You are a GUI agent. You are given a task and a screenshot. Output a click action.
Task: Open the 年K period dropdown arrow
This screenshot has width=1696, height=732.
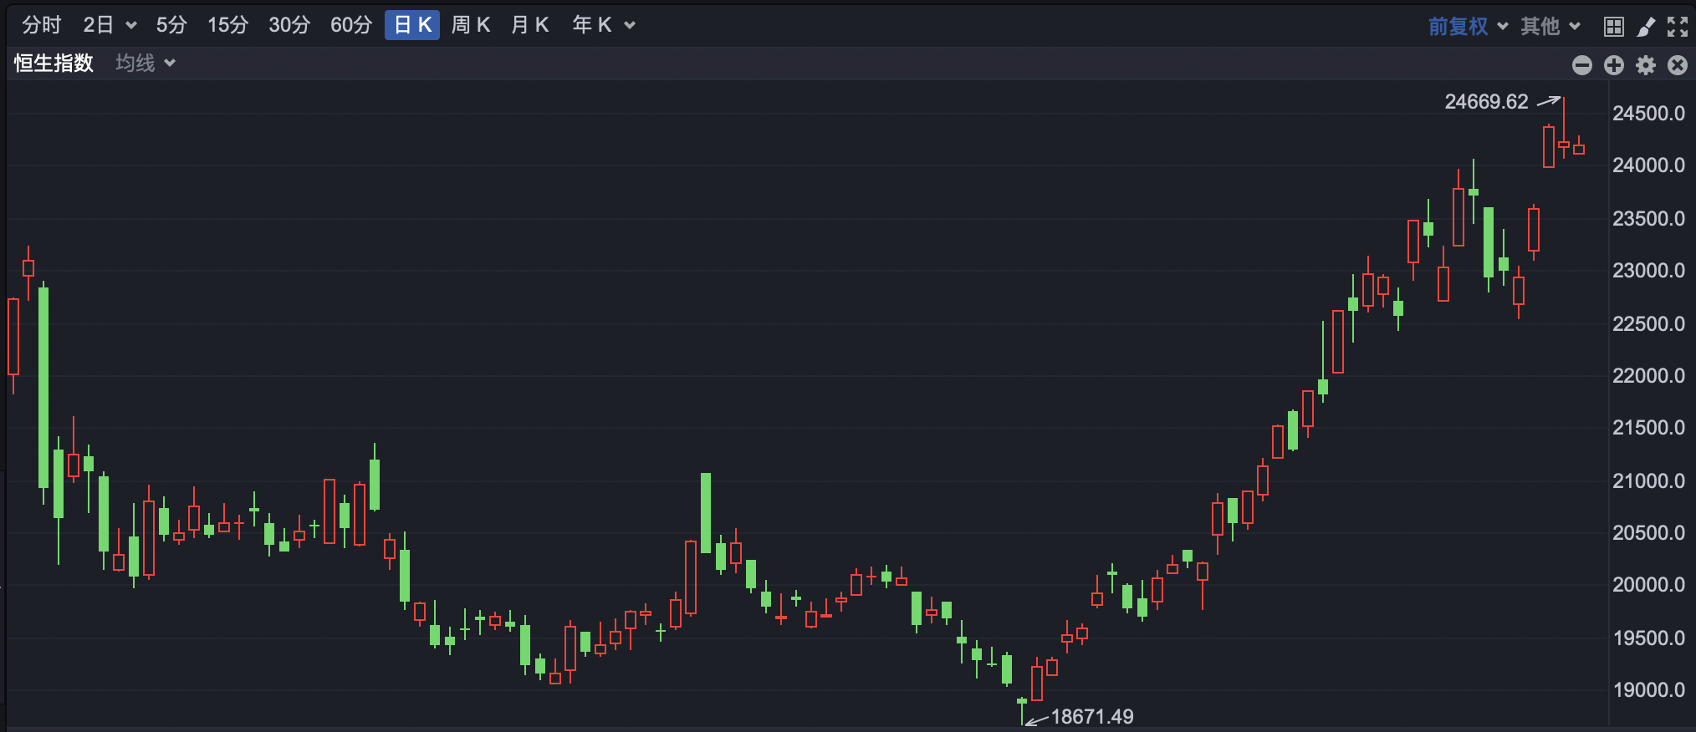coord(630,26)
